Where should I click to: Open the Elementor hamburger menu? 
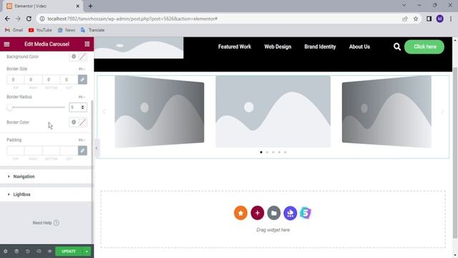pyautogui.click(x=6, y=44)
